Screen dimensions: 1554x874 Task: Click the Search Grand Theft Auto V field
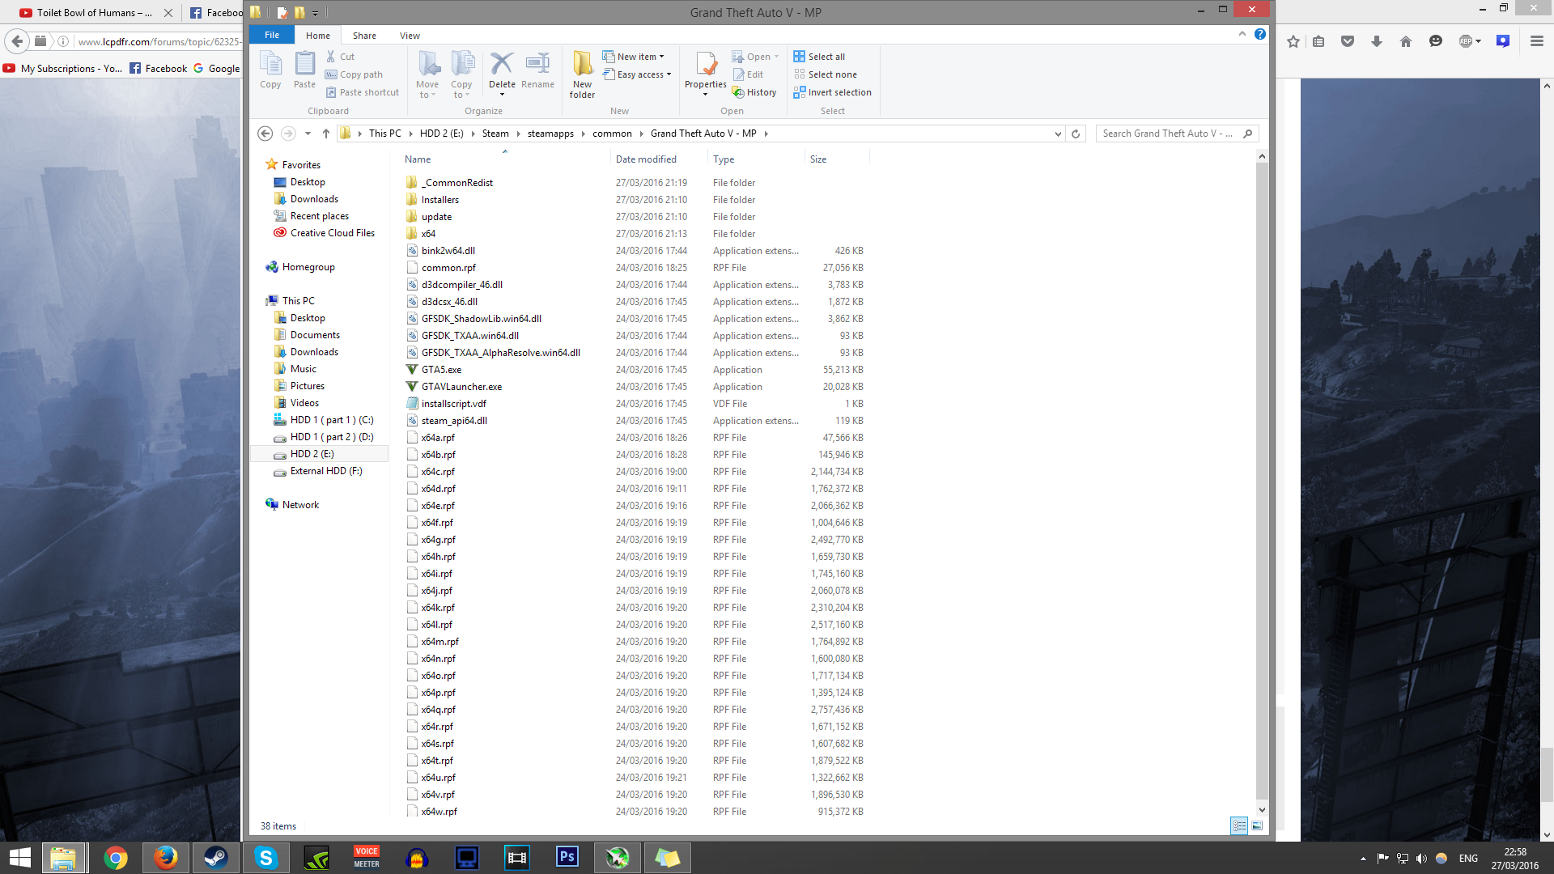(1167, 134)
